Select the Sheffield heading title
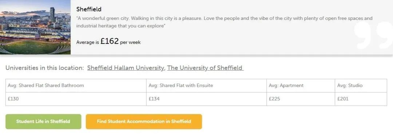This screenshot has height=135, width=393. click(x=89, y=9)
